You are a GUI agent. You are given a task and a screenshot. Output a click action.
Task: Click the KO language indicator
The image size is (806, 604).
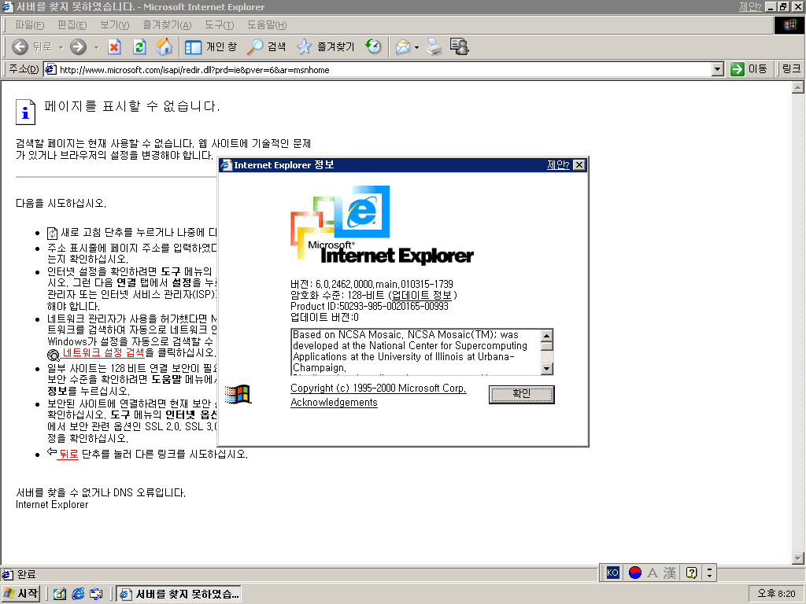(x=612, y=573)
